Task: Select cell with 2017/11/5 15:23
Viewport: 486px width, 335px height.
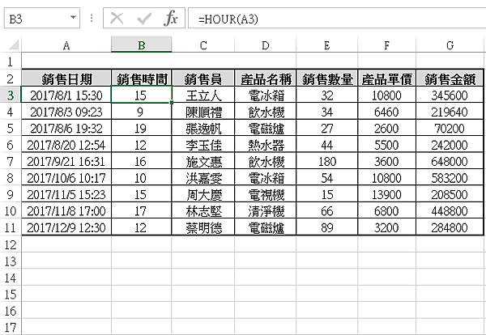Action: [66, 194]
